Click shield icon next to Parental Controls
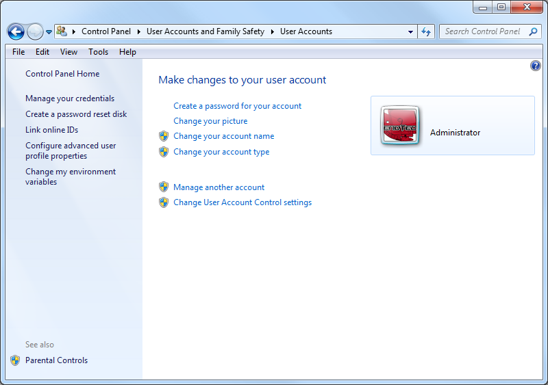This screenshot has height=385, width=548. coord(15,360)
